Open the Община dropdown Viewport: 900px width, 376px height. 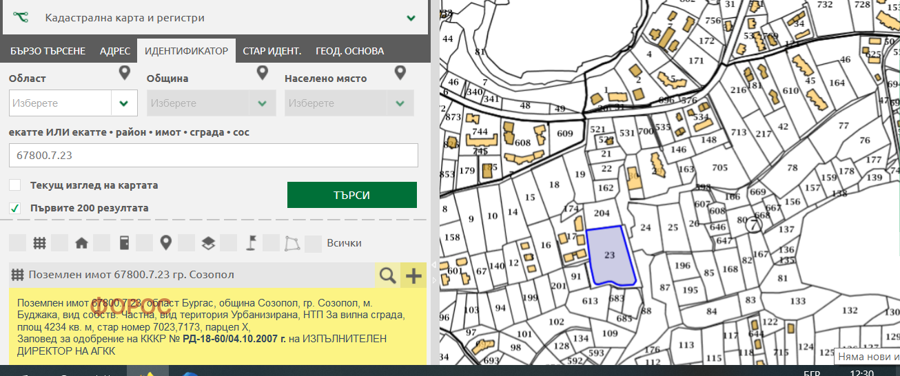(262, 103)
